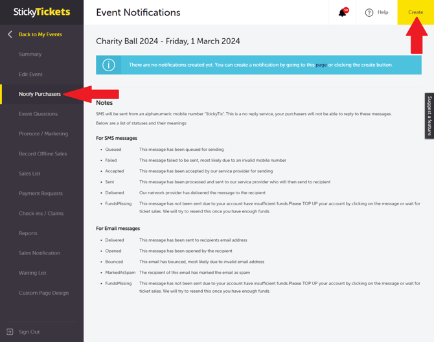Screen dimensions: 434x342
Task: Click the Accepted status label
Action: pos(114,171)
